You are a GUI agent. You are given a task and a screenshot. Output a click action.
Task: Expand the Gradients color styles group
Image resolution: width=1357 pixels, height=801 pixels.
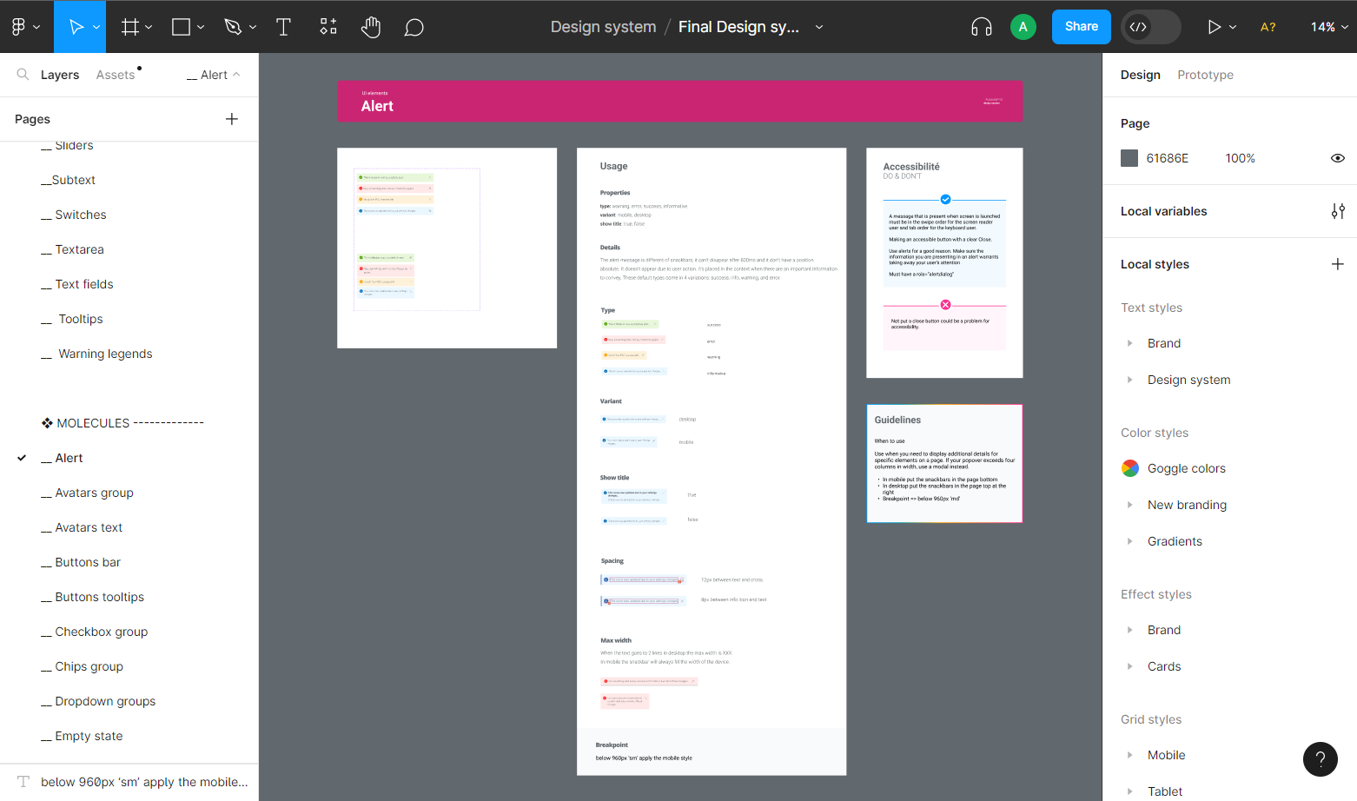[x=1129, y=541]
